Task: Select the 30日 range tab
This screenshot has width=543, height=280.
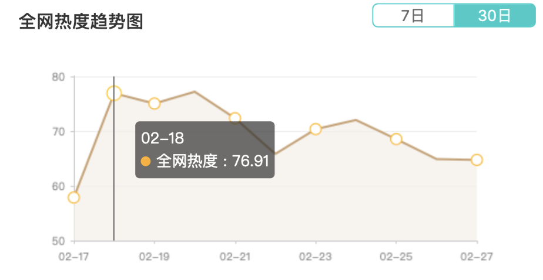Action: coord(495,16)
